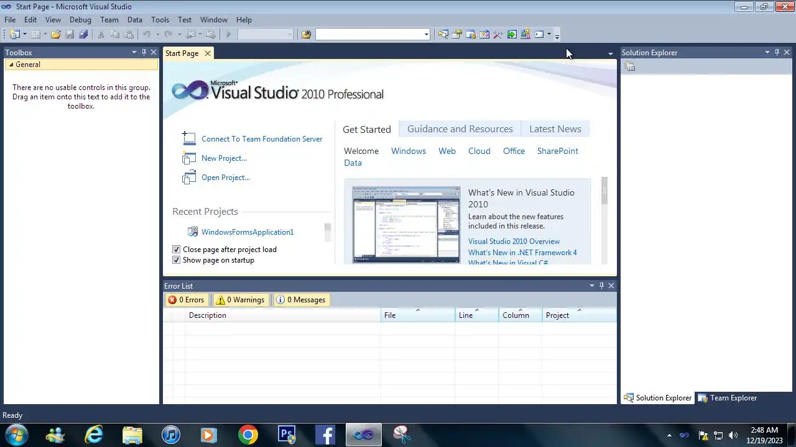Open recent project WindowsFormsApplication1

tap(248, 232)
